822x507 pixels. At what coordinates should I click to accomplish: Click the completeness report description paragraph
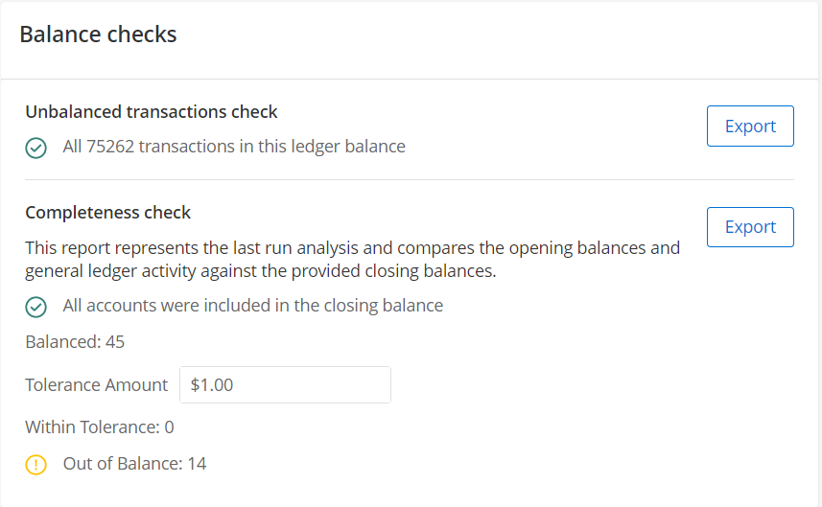(352, 260)
